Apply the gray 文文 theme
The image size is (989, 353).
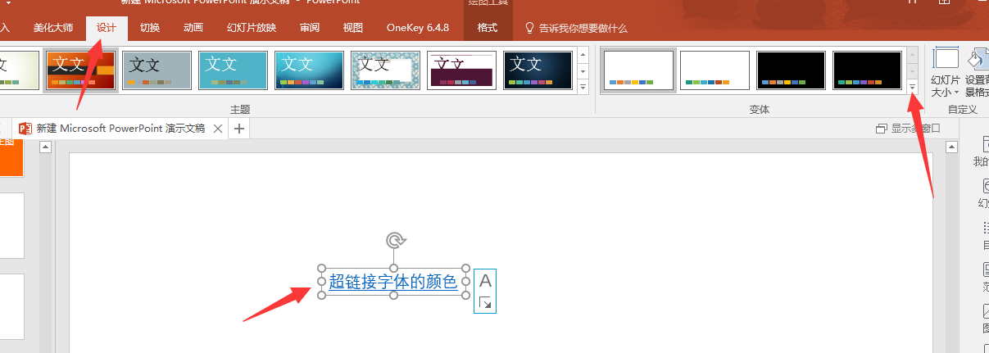point(157,70)
